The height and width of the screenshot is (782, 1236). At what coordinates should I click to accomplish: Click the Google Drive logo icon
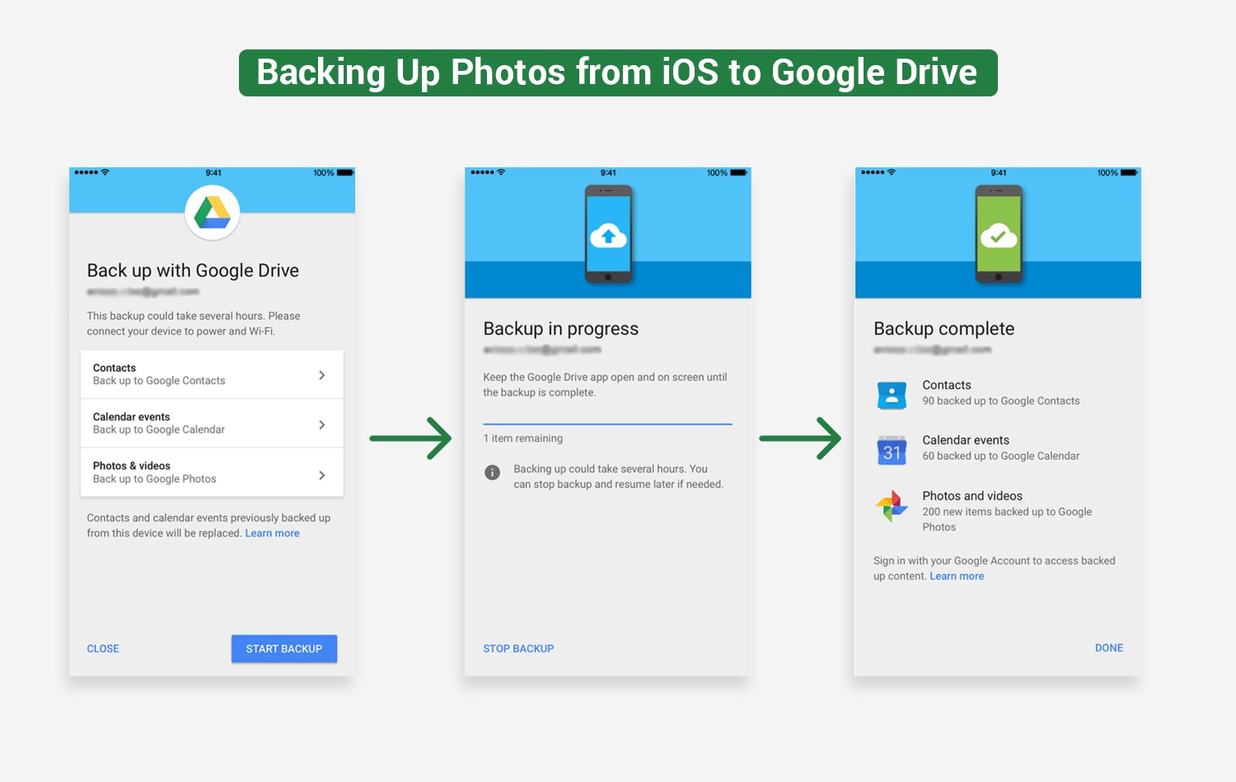click(213, 213)
